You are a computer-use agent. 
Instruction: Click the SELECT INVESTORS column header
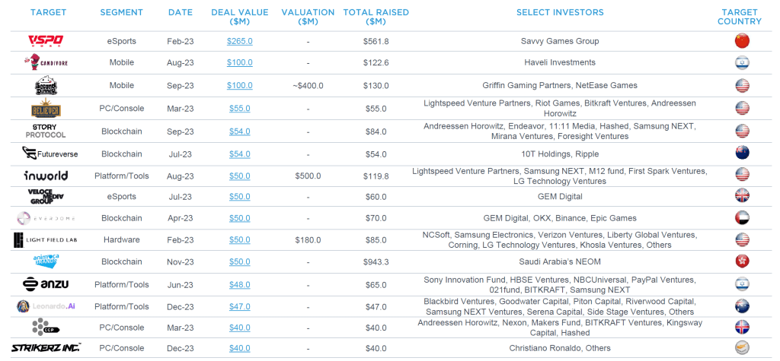tap(560, 12)
